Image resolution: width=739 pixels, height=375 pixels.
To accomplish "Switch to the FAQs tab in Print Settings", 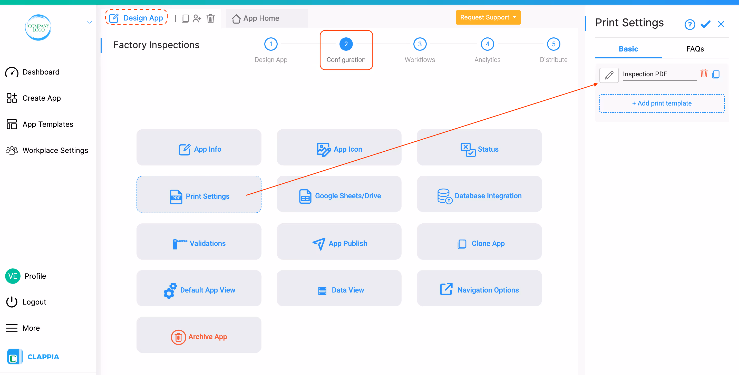I will point(695,49).
